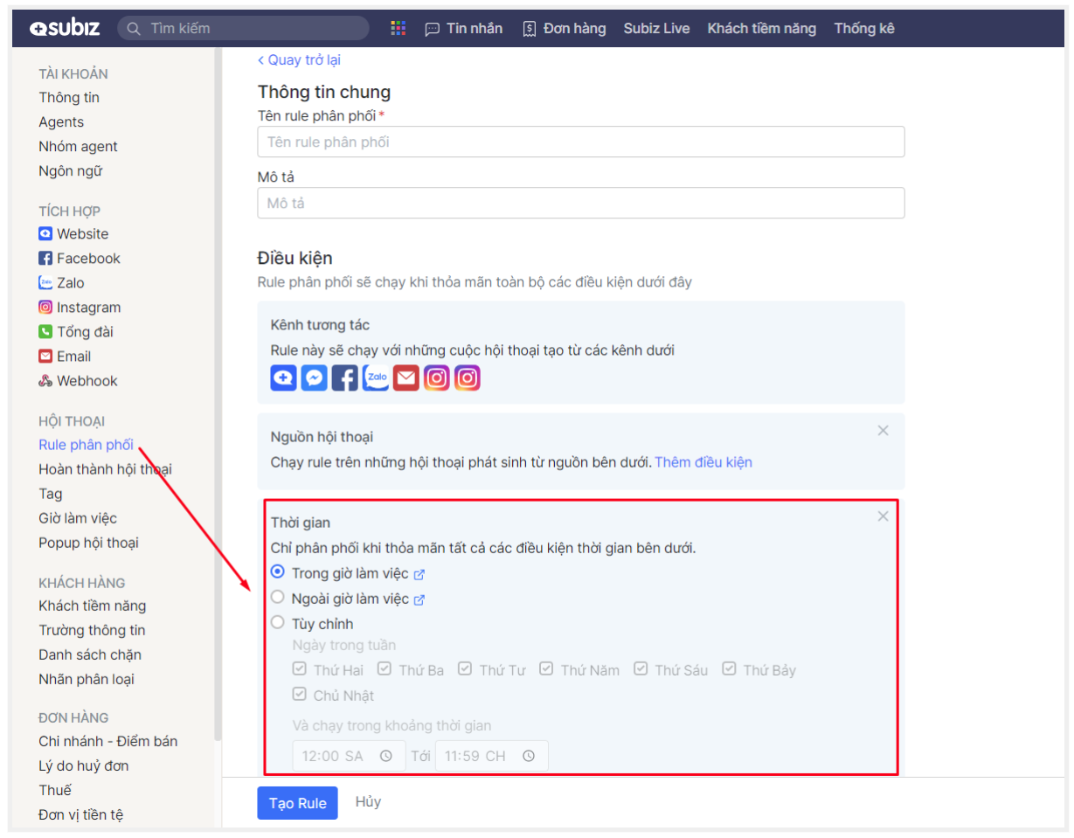Click the red Email channel icon
1074x838 pixels.
click(406, 377)
